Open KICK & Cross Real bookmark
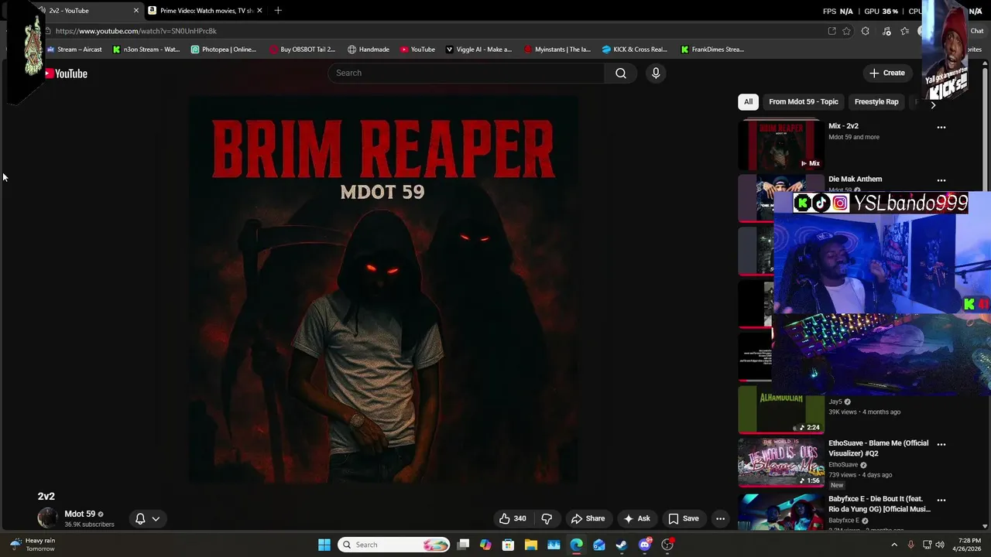Image resolution: width=991 pixels, height=557 pixels. [635, 50]
